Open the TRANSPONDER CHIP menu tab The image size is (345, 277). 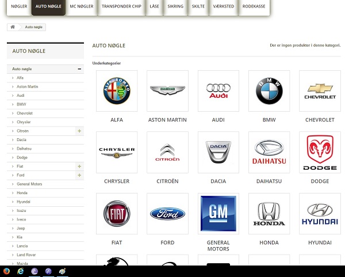point(121,6)
